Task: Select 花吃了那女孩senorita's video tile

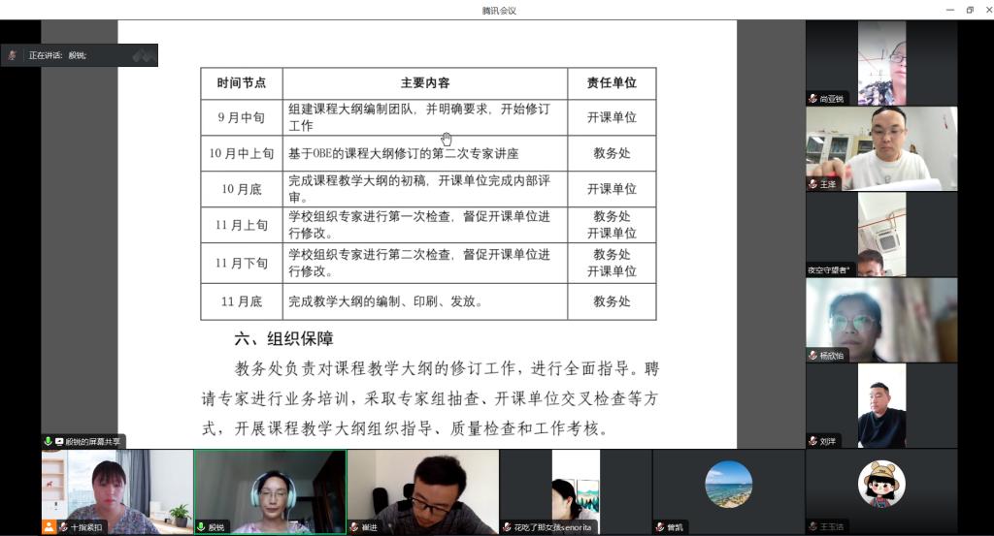Action: (575, 490)
